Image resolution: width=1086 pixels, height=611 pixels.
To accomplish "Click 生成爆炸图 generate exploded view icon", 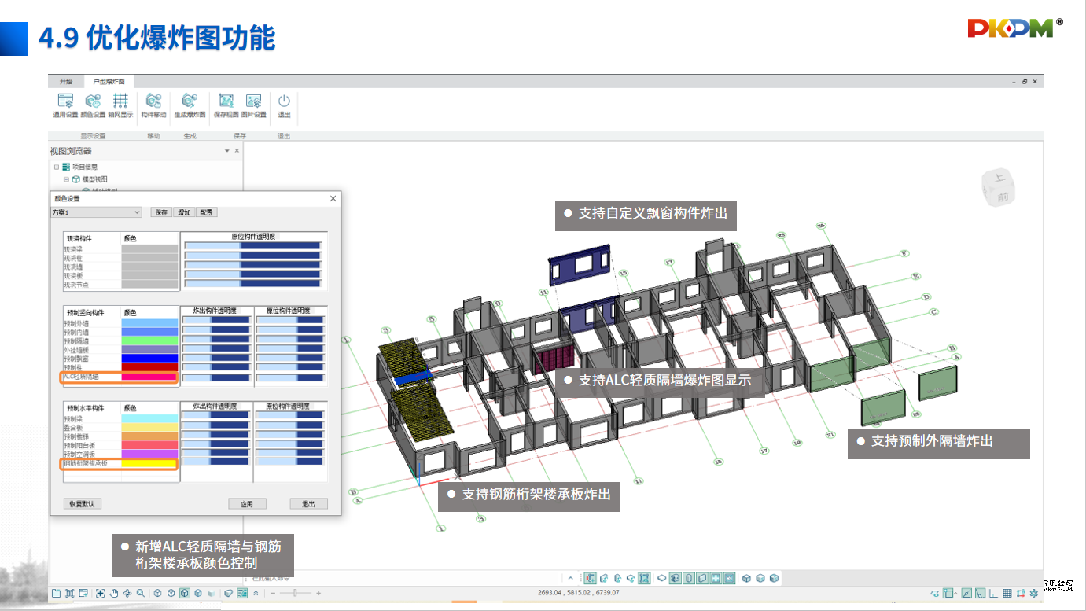I will point(189,101).
